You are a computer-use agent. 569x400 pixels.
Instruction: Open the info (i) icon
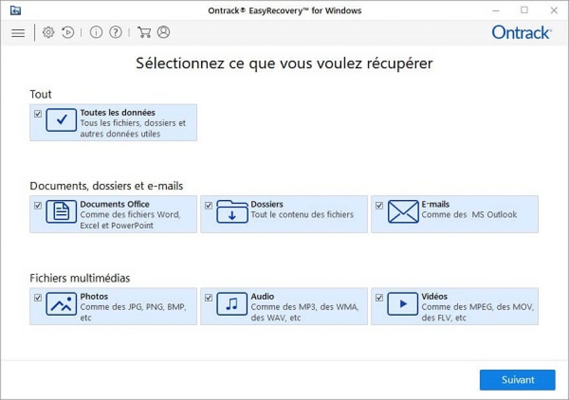(96, 32)
